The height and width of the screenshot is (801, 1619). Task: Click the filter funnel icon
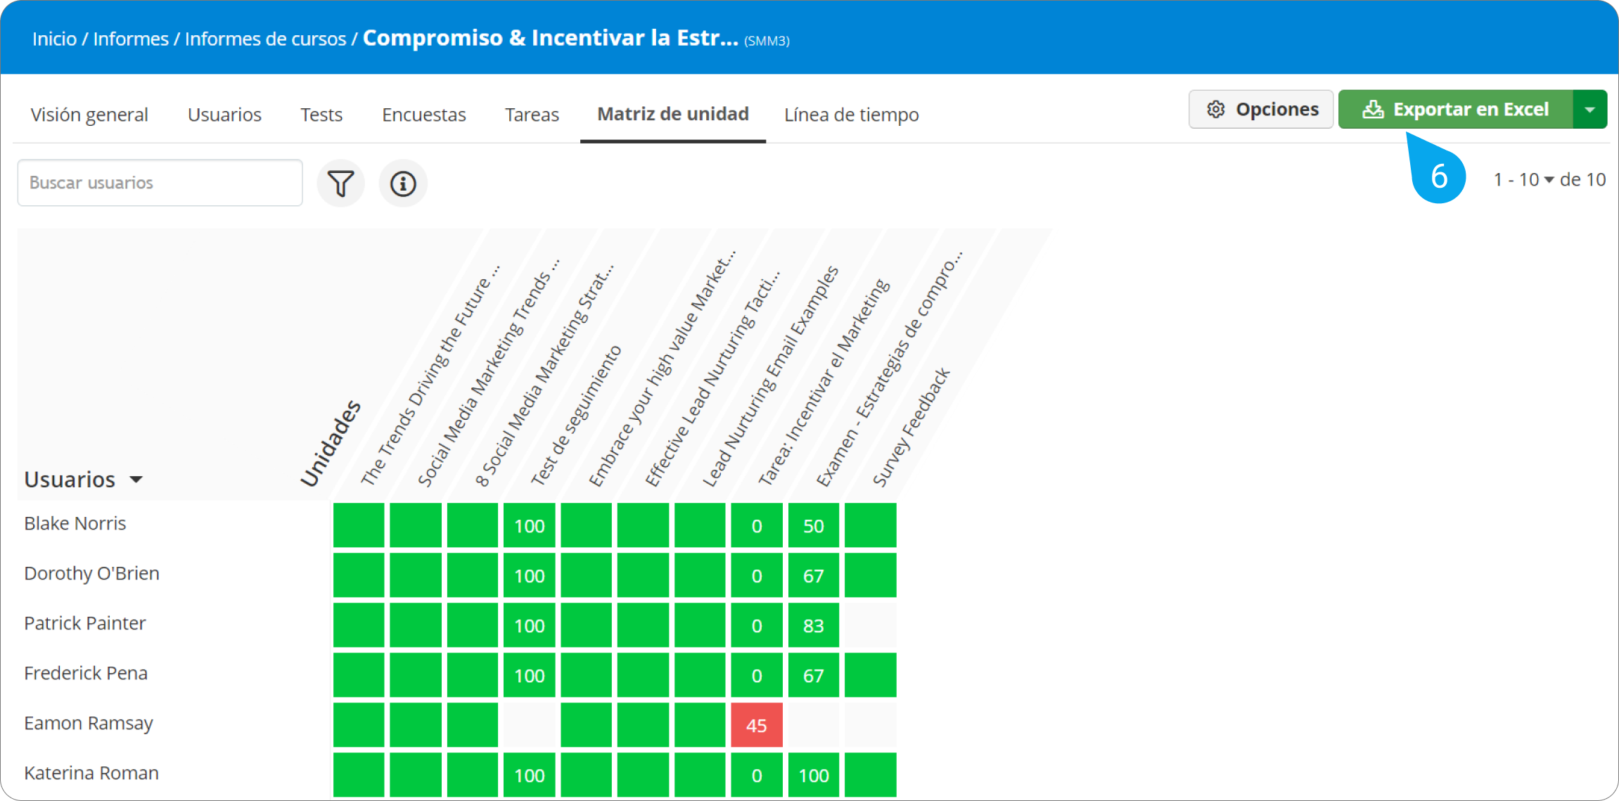tap(341, 184)
